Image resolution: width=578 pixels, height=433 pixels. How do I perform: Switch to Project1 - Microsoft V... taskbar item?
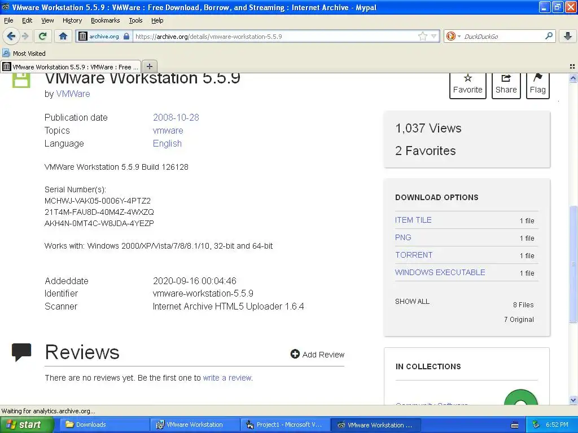(285, 425)
